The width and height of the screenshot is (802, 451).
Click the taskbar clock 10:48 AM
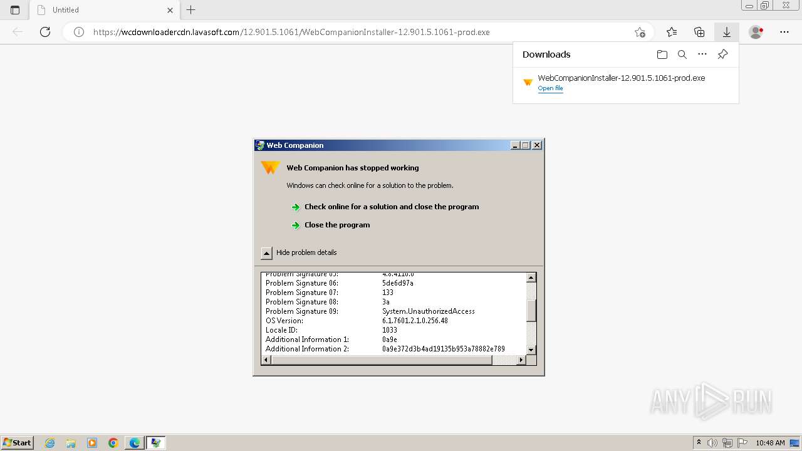click(x=770, y=443)
